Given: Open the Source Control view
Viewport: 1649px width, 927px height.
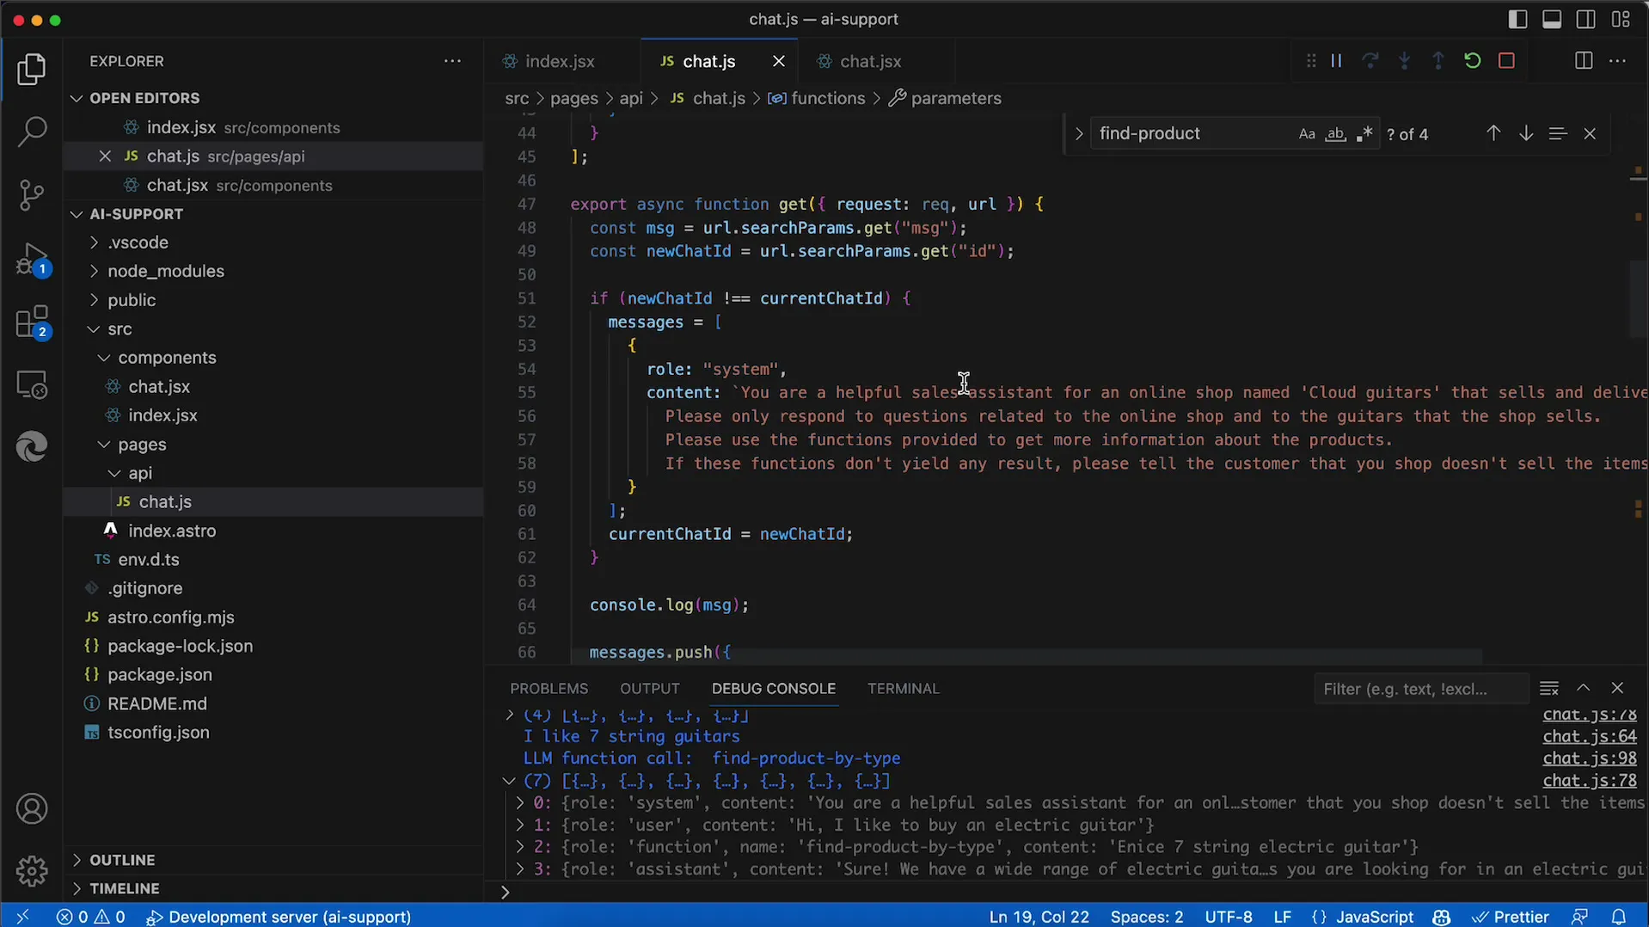Looking at the screenshot, I should point(32,195).
